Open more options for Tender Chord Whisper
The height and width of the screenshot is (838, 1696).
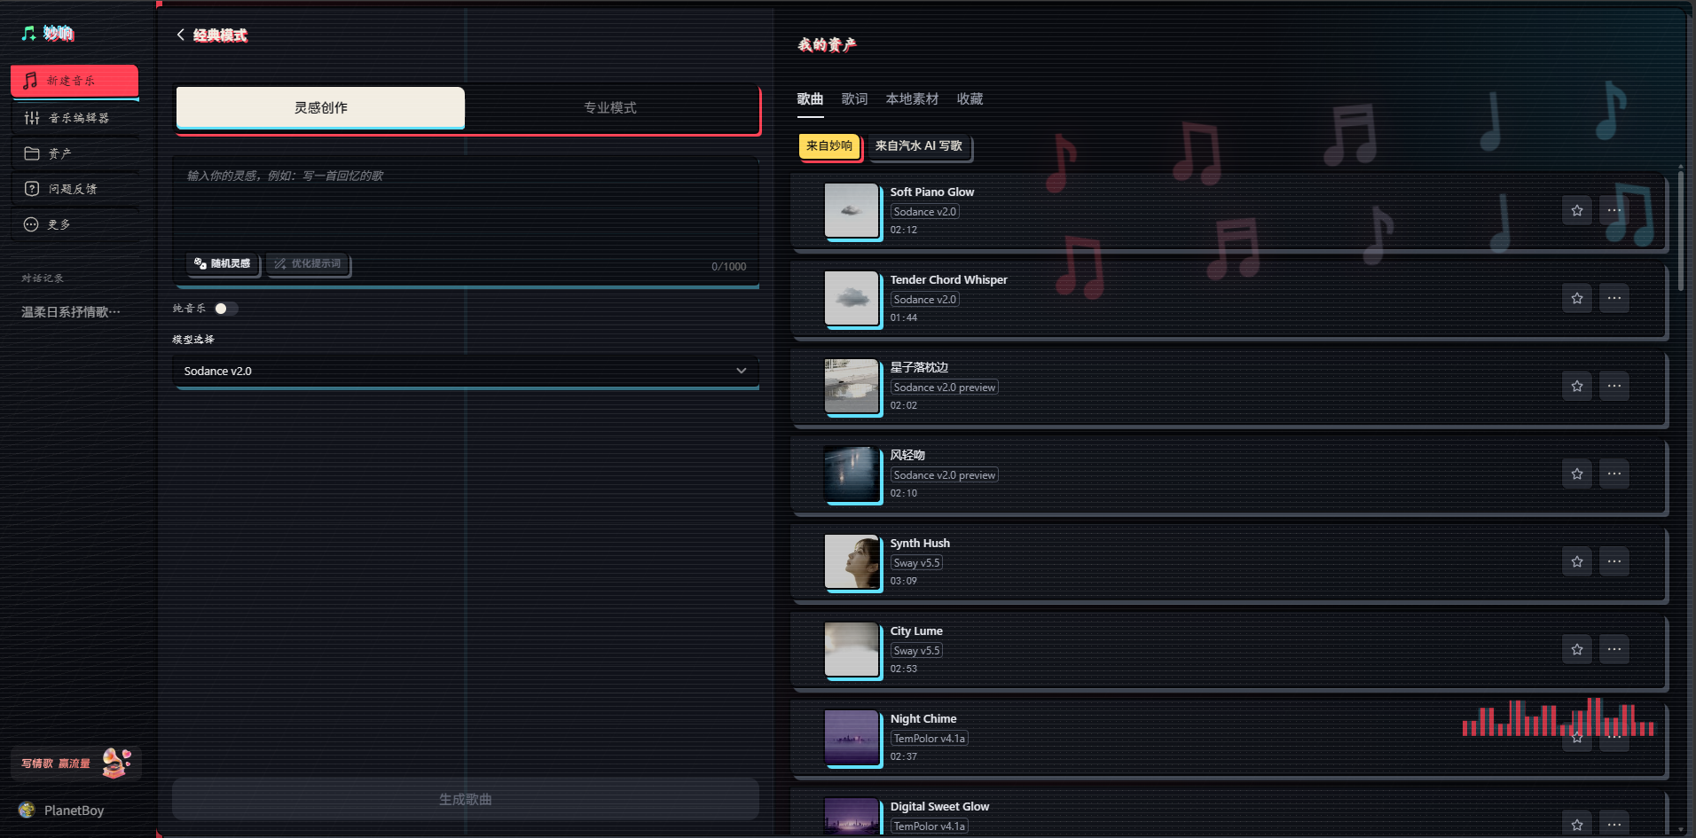tap(1614, 298)
